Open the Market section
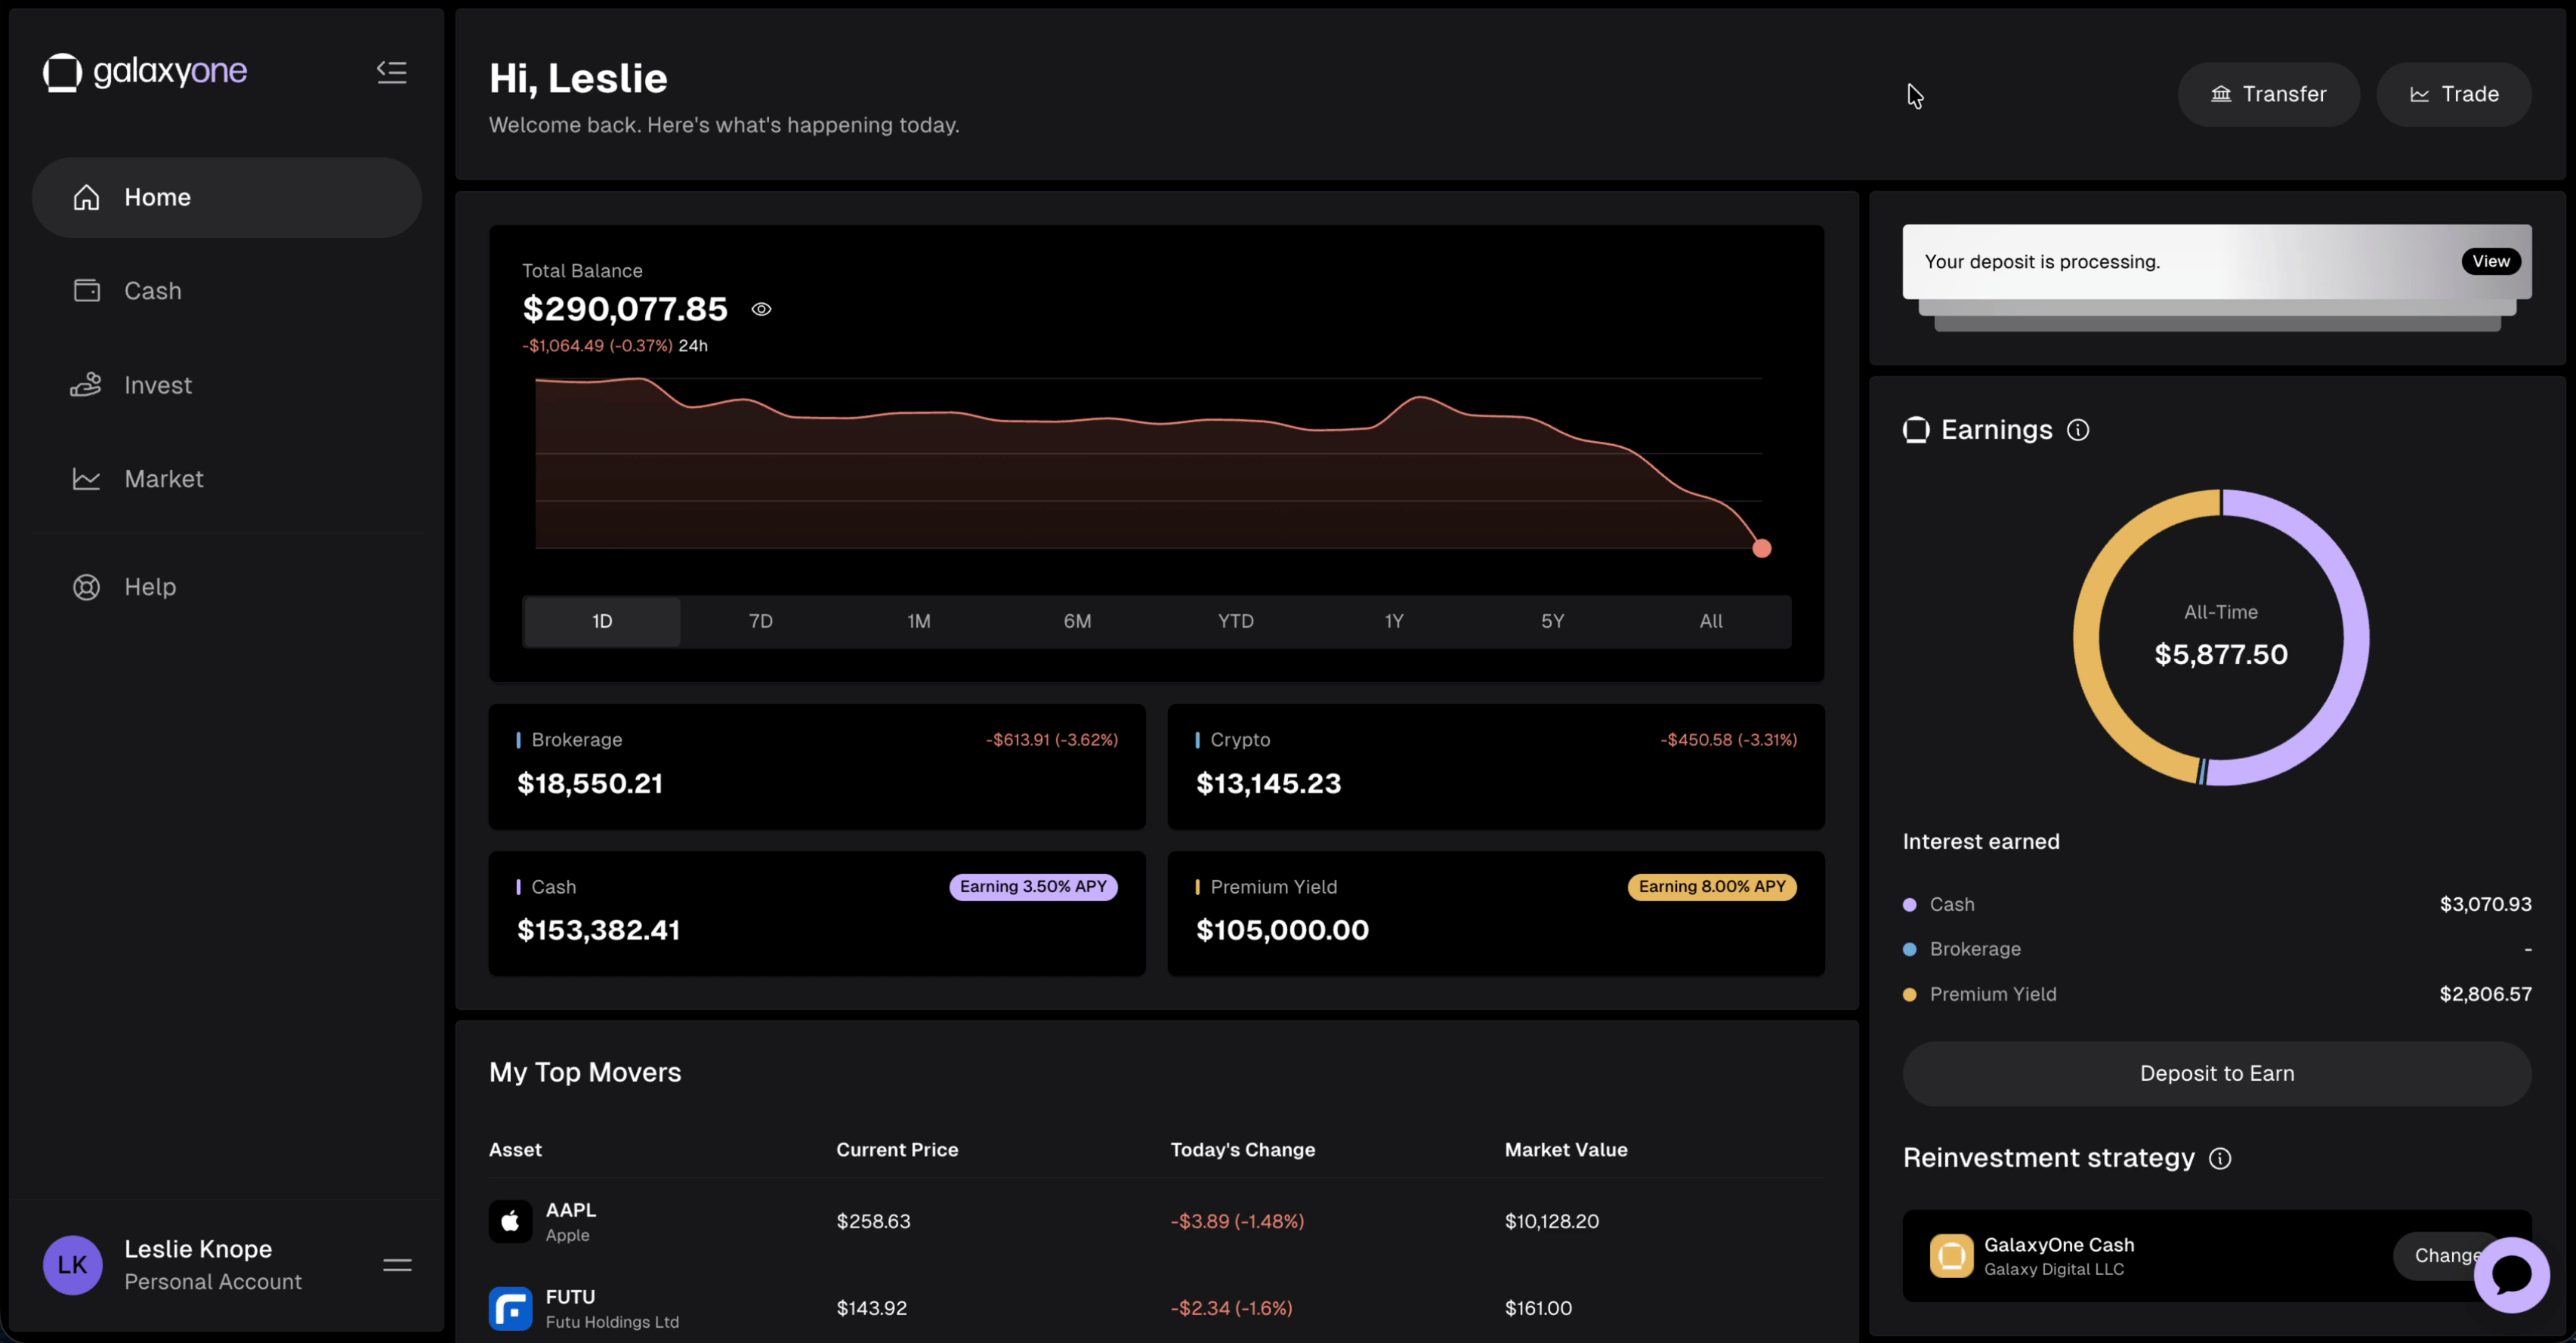Viewport: 2576px width, 1343px height. [x=164, y=478]
